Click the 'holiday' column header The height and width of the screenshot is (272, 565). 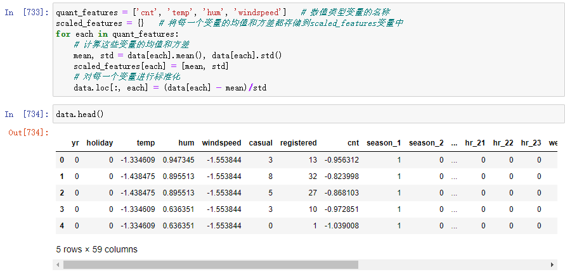100,143
